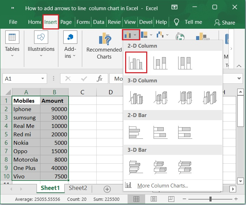Click cell B2 containing 90000
This screenshot has width=246, height=205.
54,109
